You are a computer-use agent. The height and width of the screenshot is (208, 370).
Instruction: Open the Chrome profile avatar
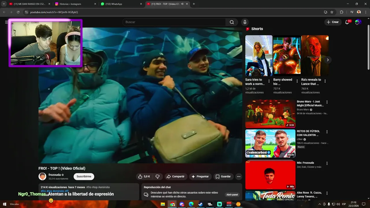click(x=359, y=12)
